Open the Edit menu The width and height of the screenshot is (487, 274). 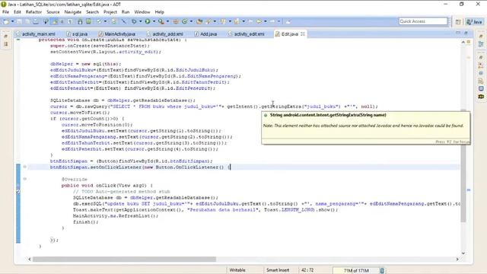click(18, 12)
